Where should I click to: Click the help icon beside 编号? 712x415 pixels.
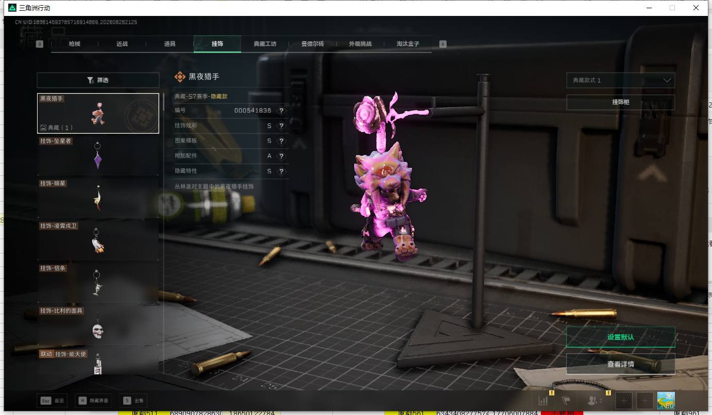pyautogui.click(x=281, y=111)
